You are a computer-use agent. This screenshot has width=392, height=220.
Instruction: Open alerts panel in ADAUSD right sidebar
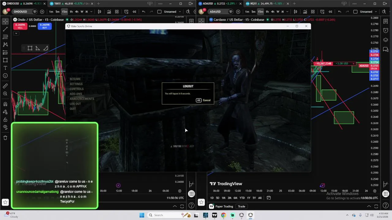386,31
